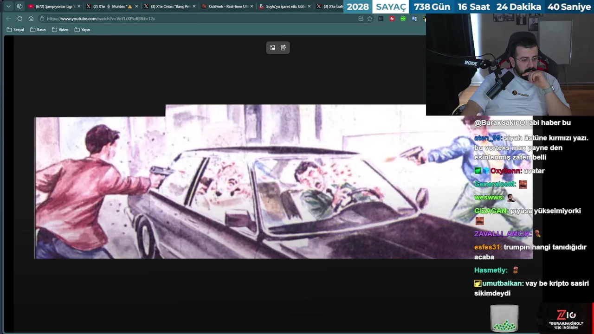Image resolution: width=594 pixels, height=334 pixels.
Task: Open the Video bookmarks folder
Action: pos(60,30)
